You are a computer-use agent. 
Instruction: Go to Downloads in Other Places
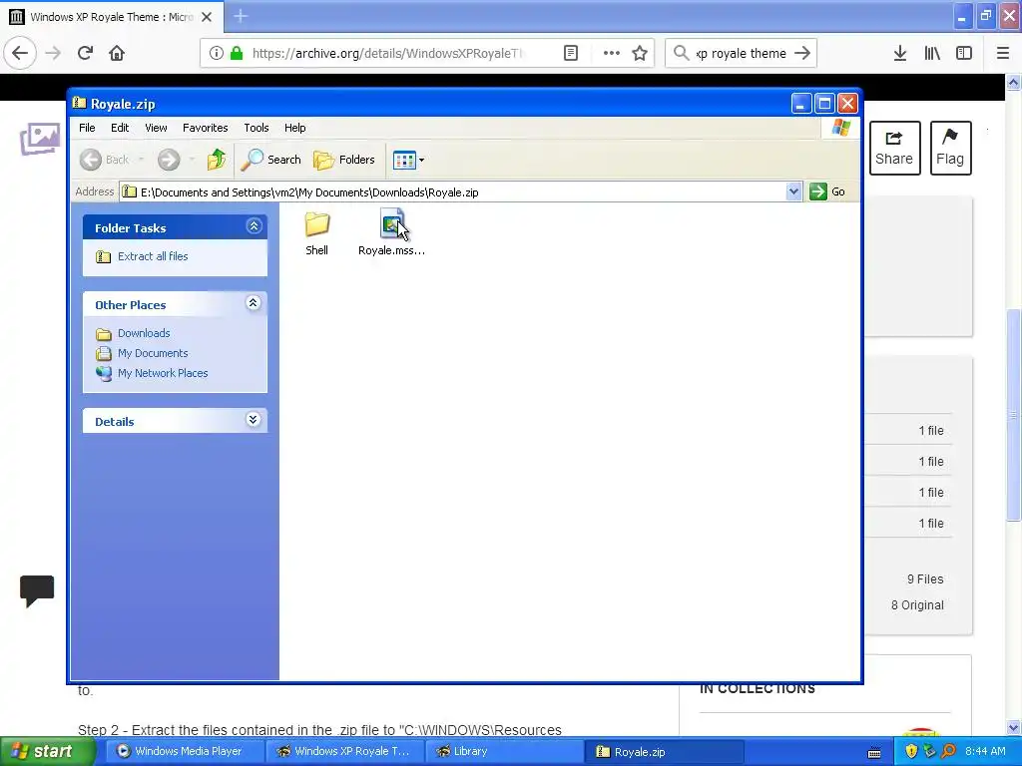[144, 333]
